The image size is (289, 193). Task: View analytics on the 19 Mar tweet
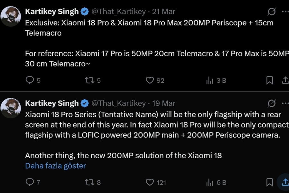210,182
